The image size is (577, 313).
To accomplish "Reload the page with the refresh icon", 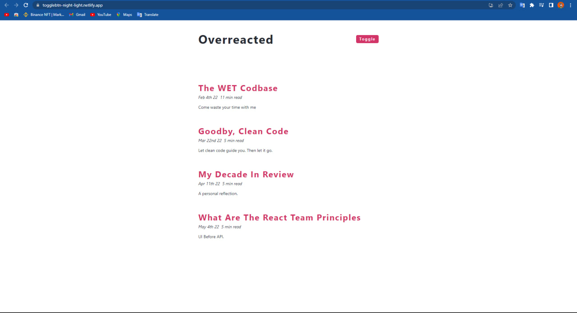I will click(26, 5).
